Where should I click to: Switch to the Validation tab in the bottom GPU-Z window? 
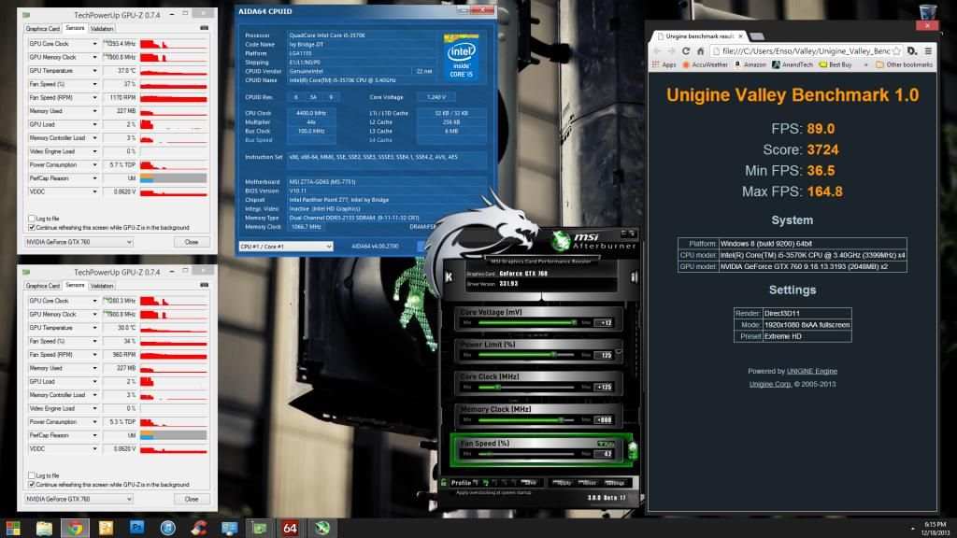point(101,286)
